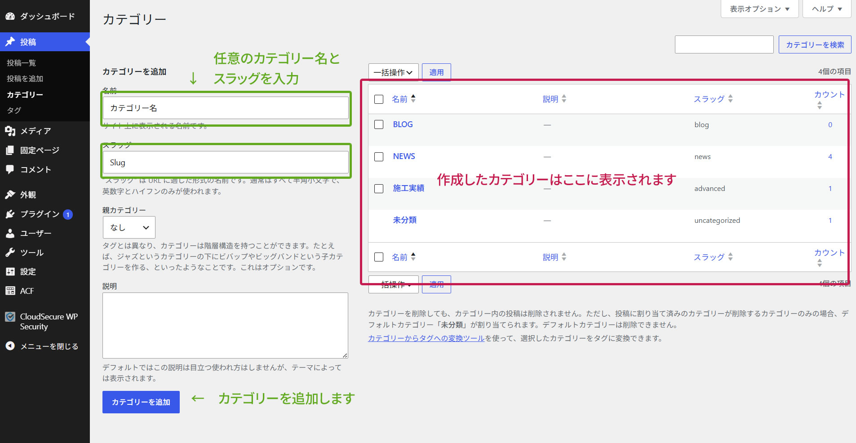Click the 'uncategorized' slug cell
This screenshot has width=856, height=443.
[717, 221]
